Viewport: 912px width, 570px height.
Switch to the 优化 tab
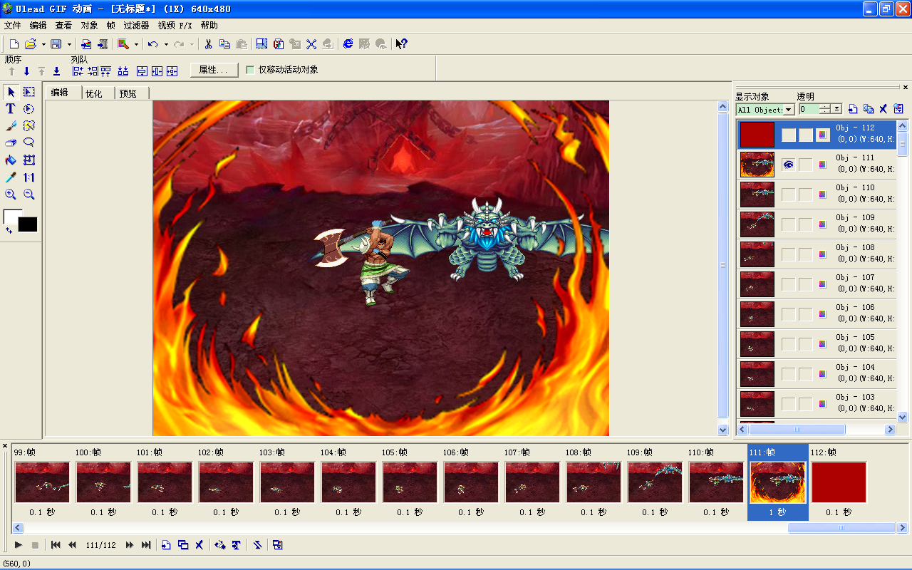click(94, 93)
